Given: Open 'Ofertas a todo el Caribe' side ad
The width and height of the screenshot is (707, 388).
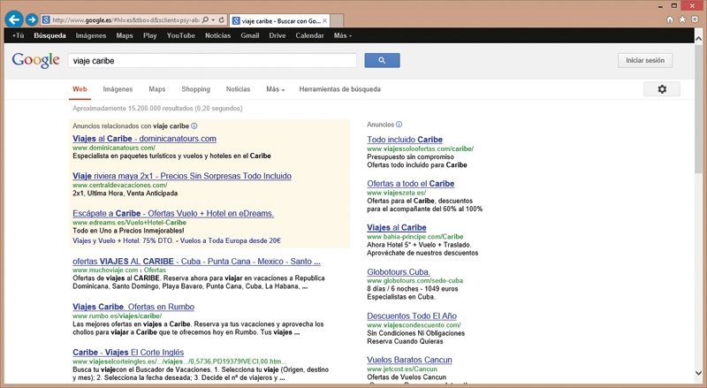Looking at the screenshot, I should click(x=411, y=184).
